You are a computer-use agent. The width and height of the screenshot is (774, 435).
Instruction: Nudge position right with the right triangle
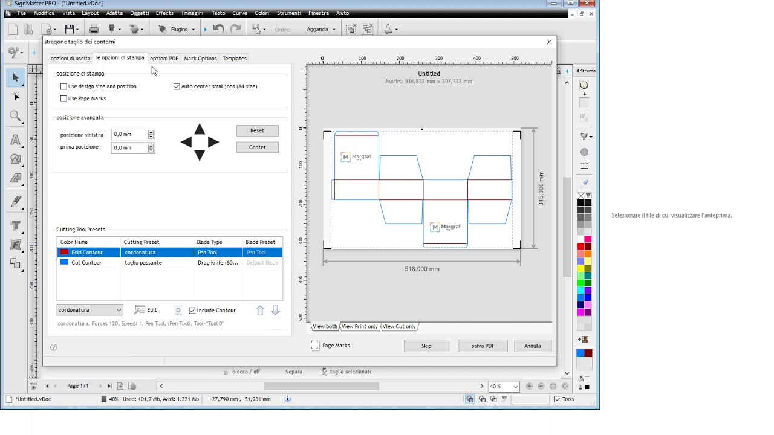(213, 143)
